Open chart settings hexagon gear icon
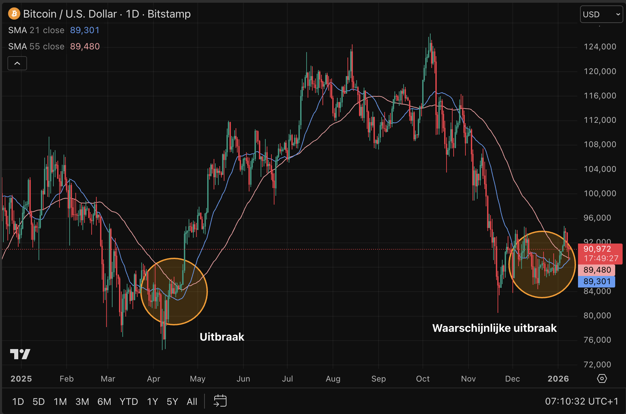 (602, 378)
